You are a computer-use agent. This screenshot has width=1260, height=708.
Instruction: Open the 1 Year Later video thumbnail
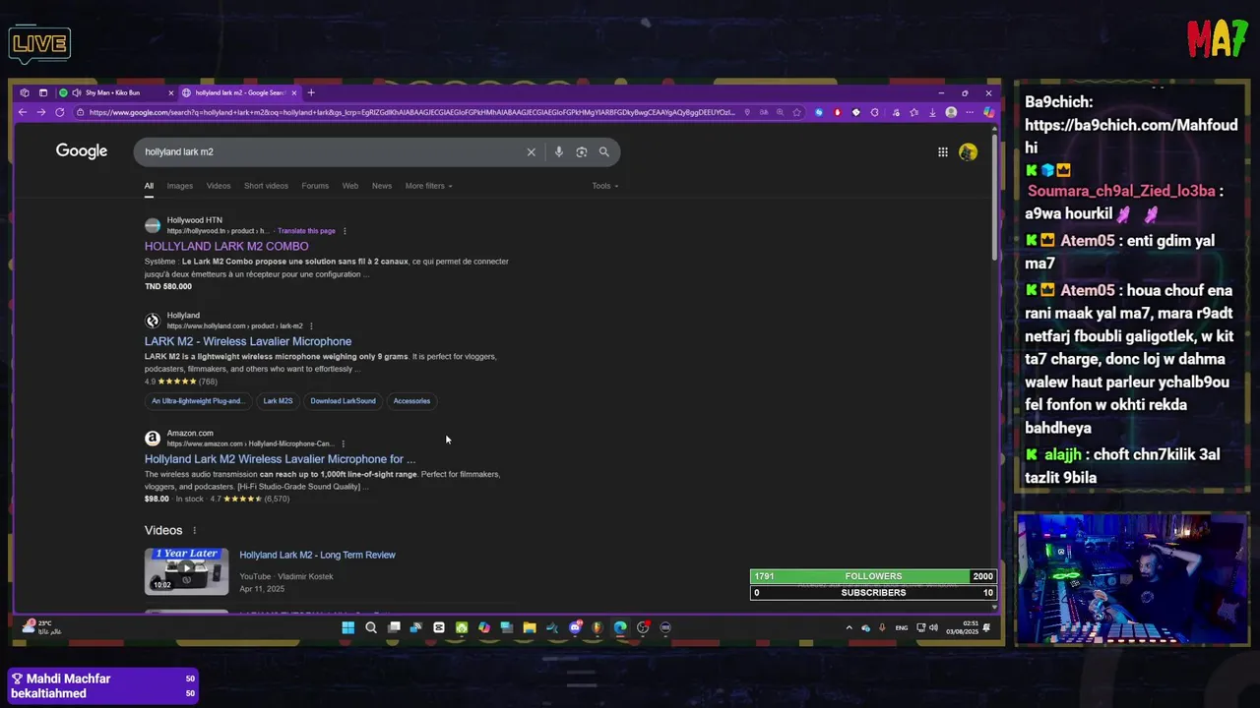(x=186, y=571)
